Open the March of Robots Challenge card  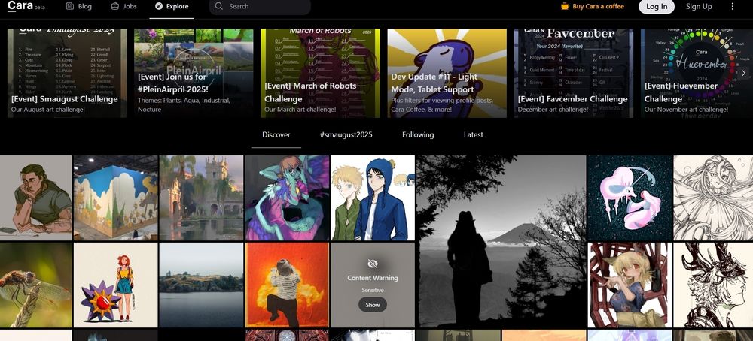pos(320,74)
